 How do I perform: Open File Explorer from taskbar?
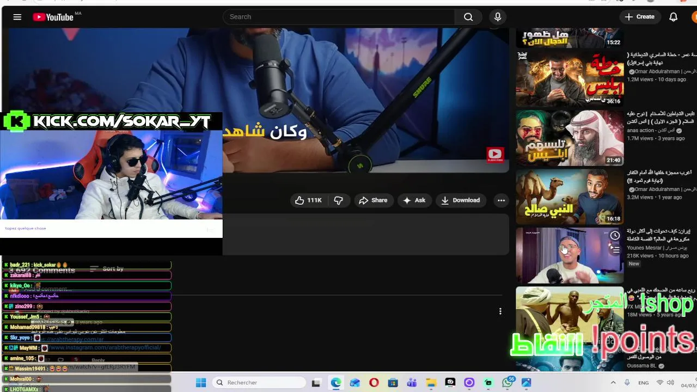click(x=431, y=383)
